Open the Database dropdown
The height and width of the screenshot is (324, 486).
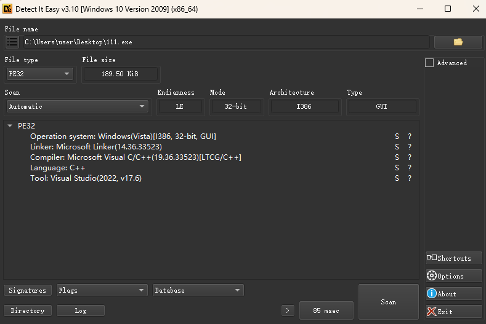198,290
